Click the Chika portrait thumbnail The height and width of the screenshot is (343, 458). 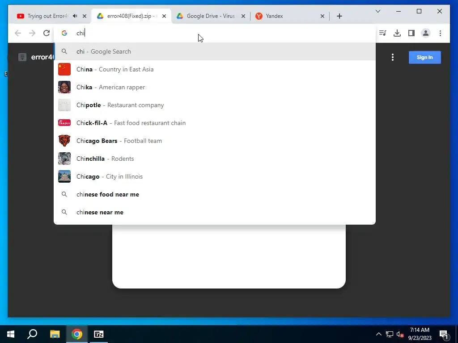coord(64,87)
